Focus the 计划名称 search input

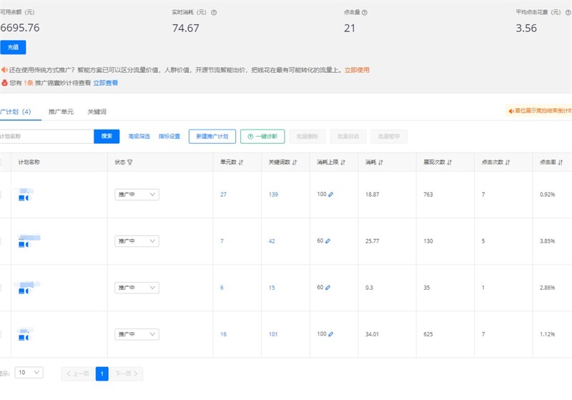point(46,136)
